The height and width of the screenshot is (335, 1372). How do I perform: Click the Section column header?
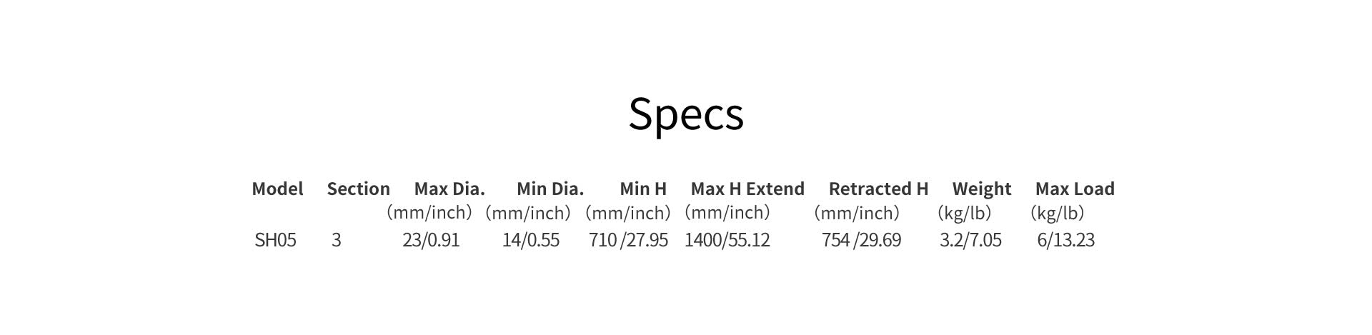click(358, 189)
